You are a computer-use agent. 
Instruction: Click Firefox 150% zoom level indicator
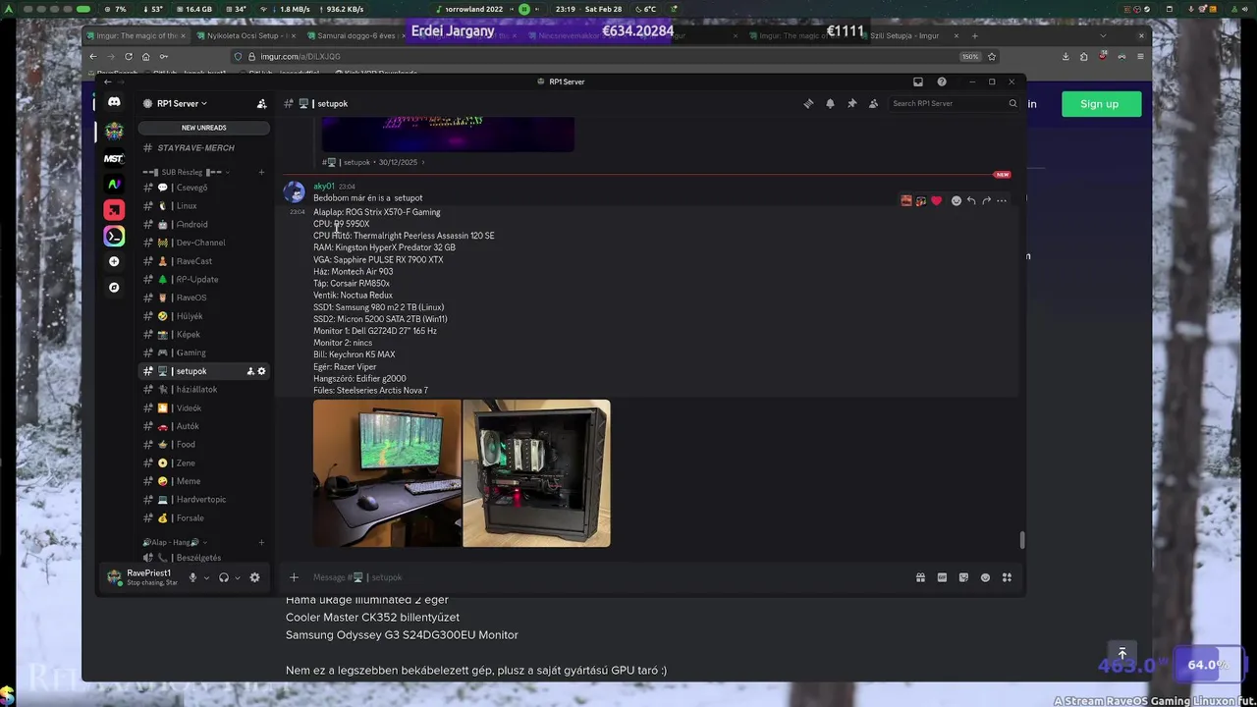pyautogui.click(x=970, y=56)
